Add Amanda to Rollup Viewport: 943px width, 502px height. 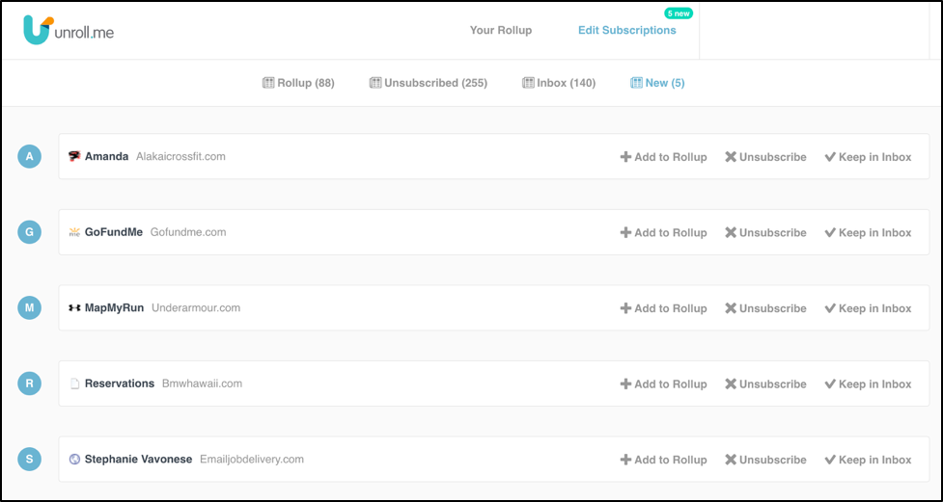(663, 157)
